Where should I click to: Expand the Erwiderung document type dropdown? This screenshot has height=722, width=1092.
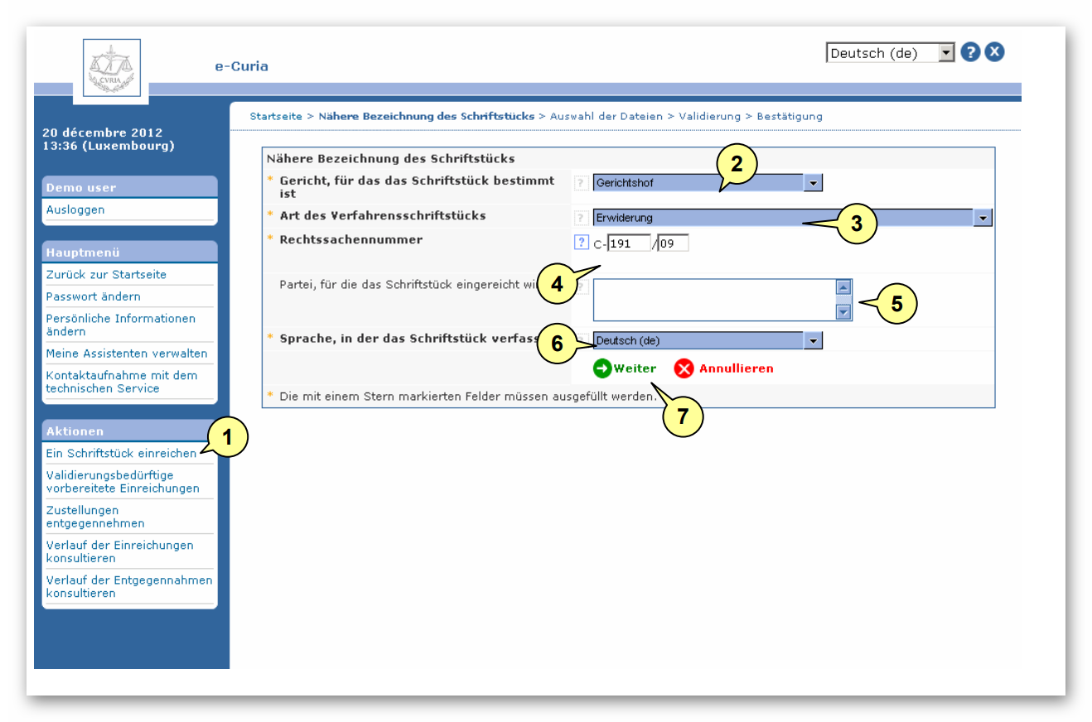click(x=983, y=218)
